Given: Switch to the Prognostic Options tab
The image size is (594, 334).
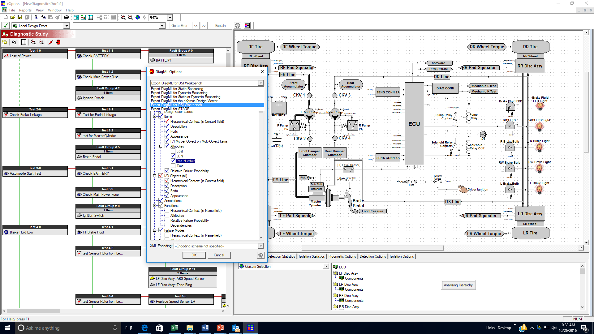Looking at the screenshot, I should coord(342,256).
